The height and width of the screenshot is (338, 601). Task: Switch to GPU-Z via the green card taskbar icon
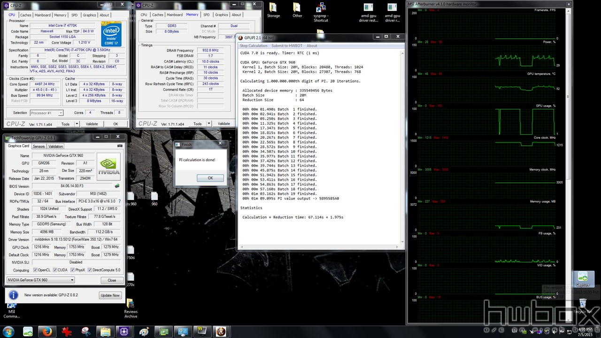coord(164,331)
